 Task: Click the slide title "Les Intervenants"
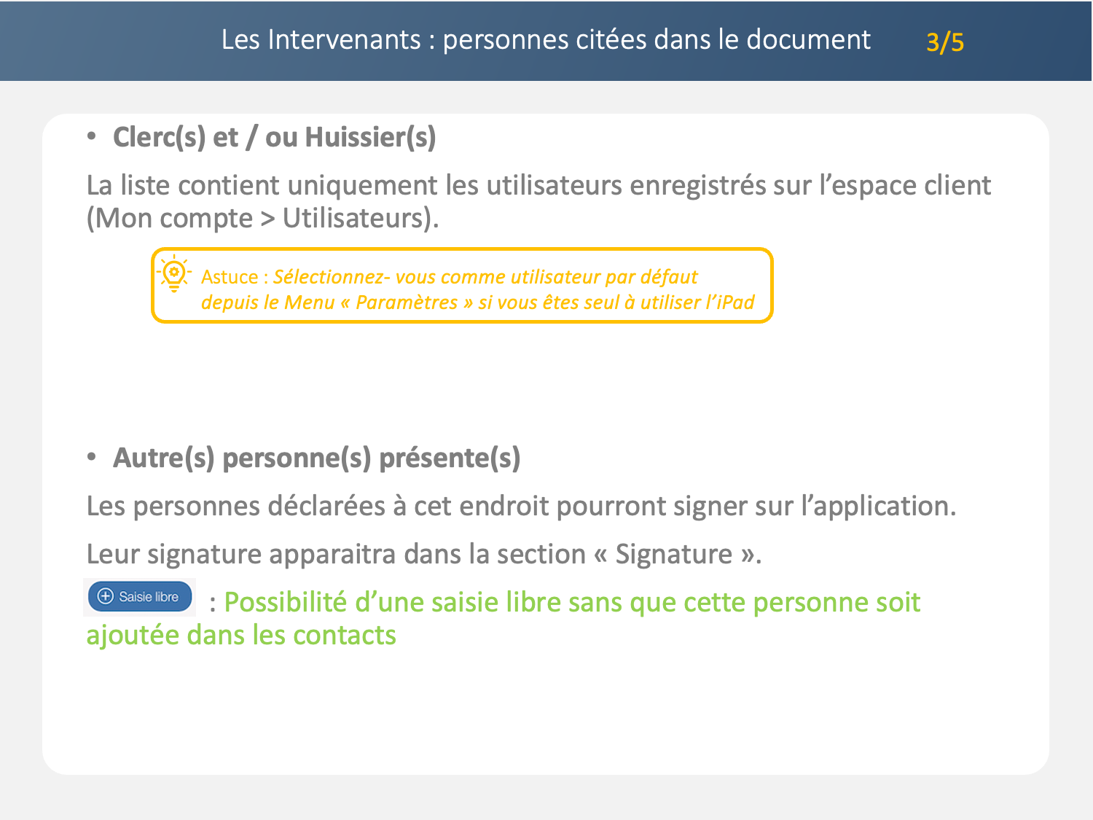click(321, 39)
